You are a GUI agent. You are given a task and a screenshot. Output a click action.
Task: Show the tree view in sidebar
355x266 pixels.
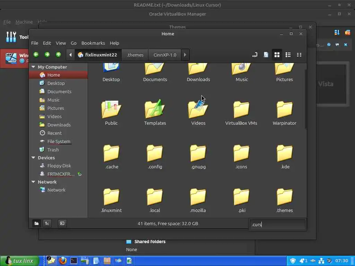point(47,223)
